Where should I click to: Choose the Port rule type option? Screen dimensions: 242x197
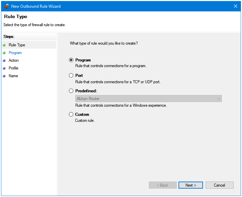click(x=71, y=76)
